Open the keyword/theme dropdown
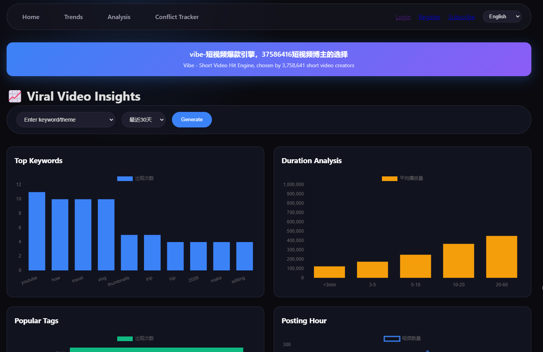 pyautogui.click(x=66, y=120)
